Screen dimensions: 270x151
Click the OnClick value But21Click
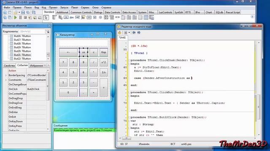(36, 89)
